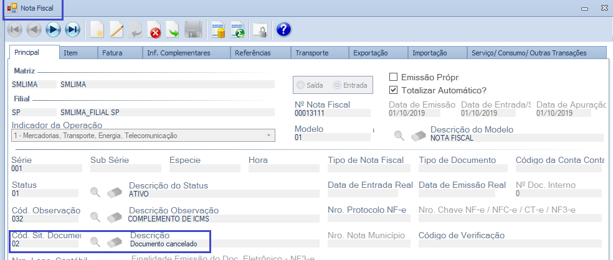Click the Cód. Observação field 032
Viewport: 613px width, 260px height.
45,218
